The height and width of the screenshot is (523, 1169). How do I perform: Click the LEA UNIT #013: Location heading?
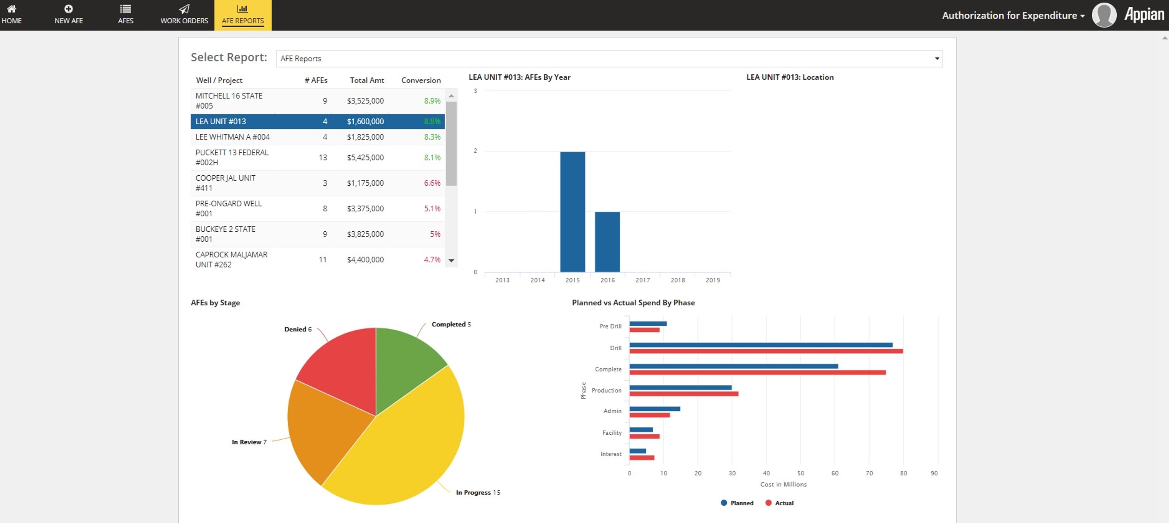point(790,77)
